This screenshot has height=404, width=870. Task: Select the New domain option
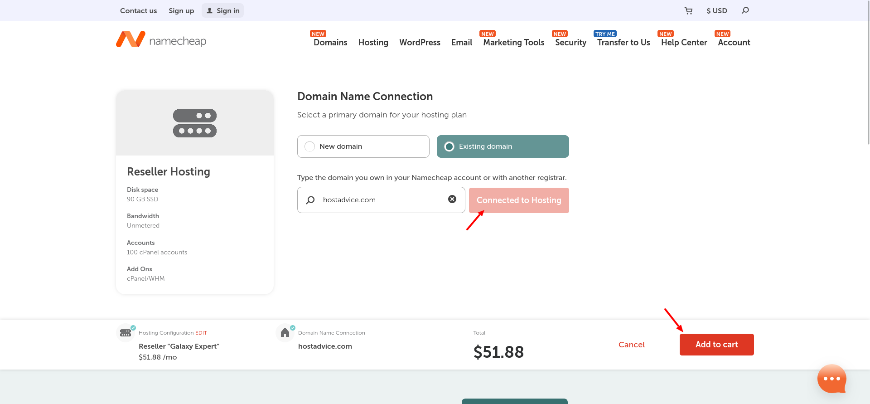(363, 146)
